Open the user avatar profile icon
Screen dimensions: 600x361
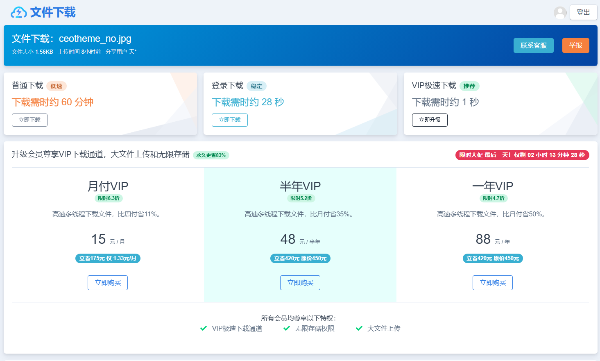tap(560, 12)
